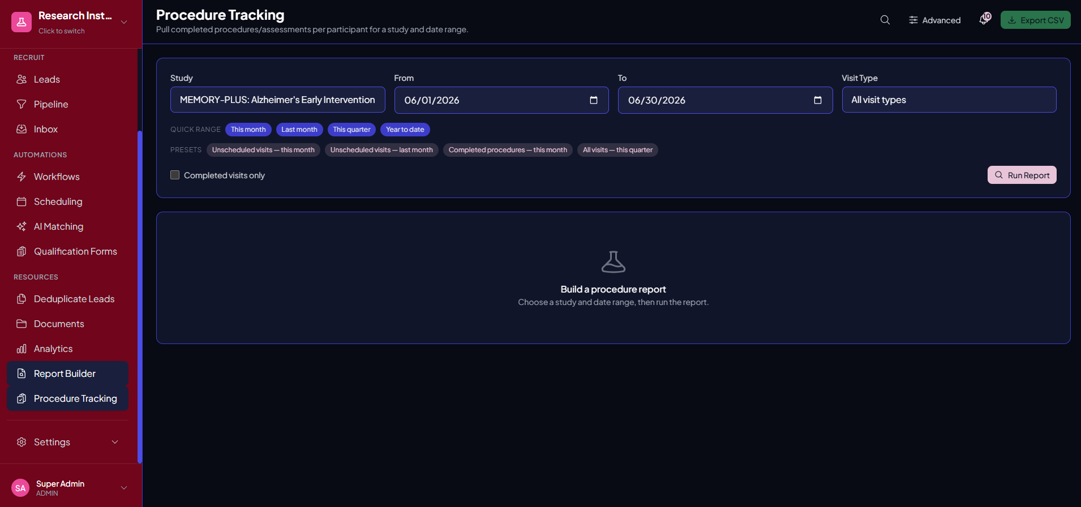Click the Deduplicate Leads copy icon
Viewport: 1081px width, 507px height.
[22, 299]
